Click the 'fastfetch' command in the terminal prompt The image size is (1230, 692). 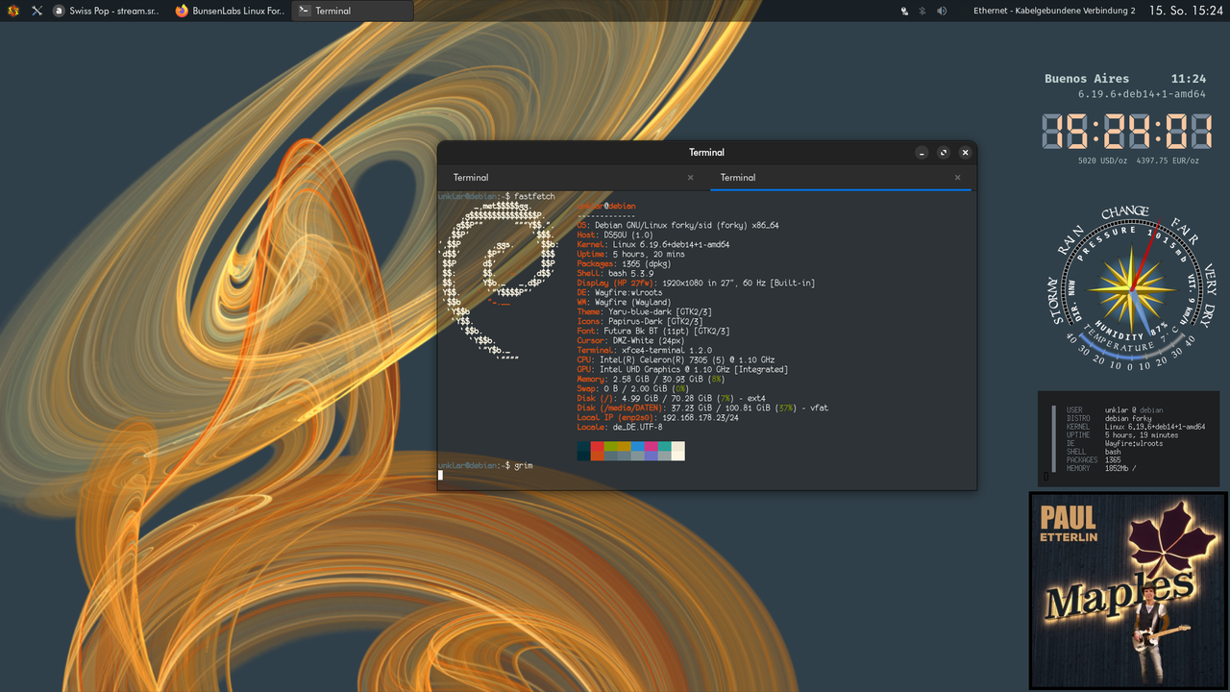(534, 196)
